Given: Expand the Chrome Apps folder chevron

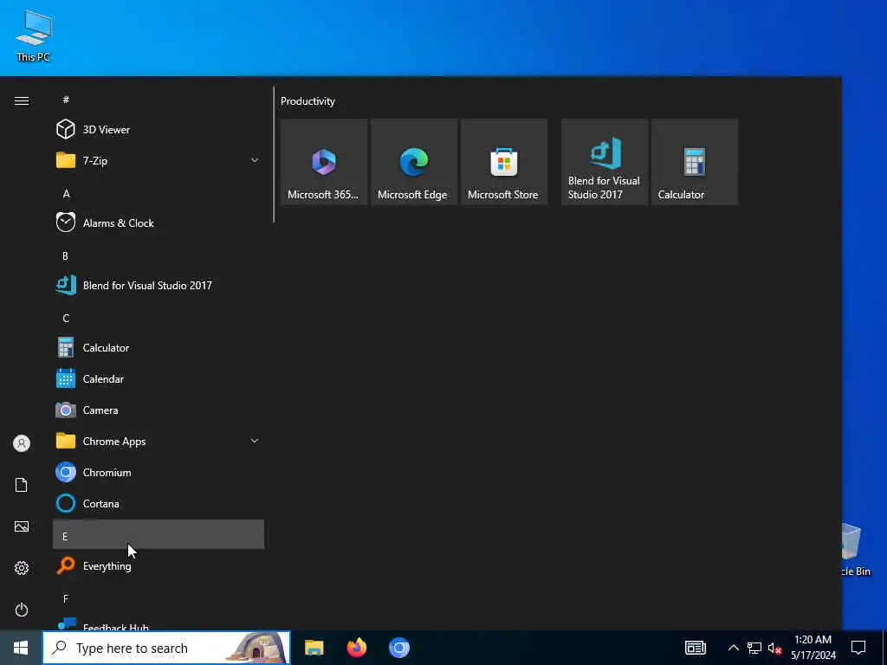Looking at the screenshot, I should coord(255,441).
